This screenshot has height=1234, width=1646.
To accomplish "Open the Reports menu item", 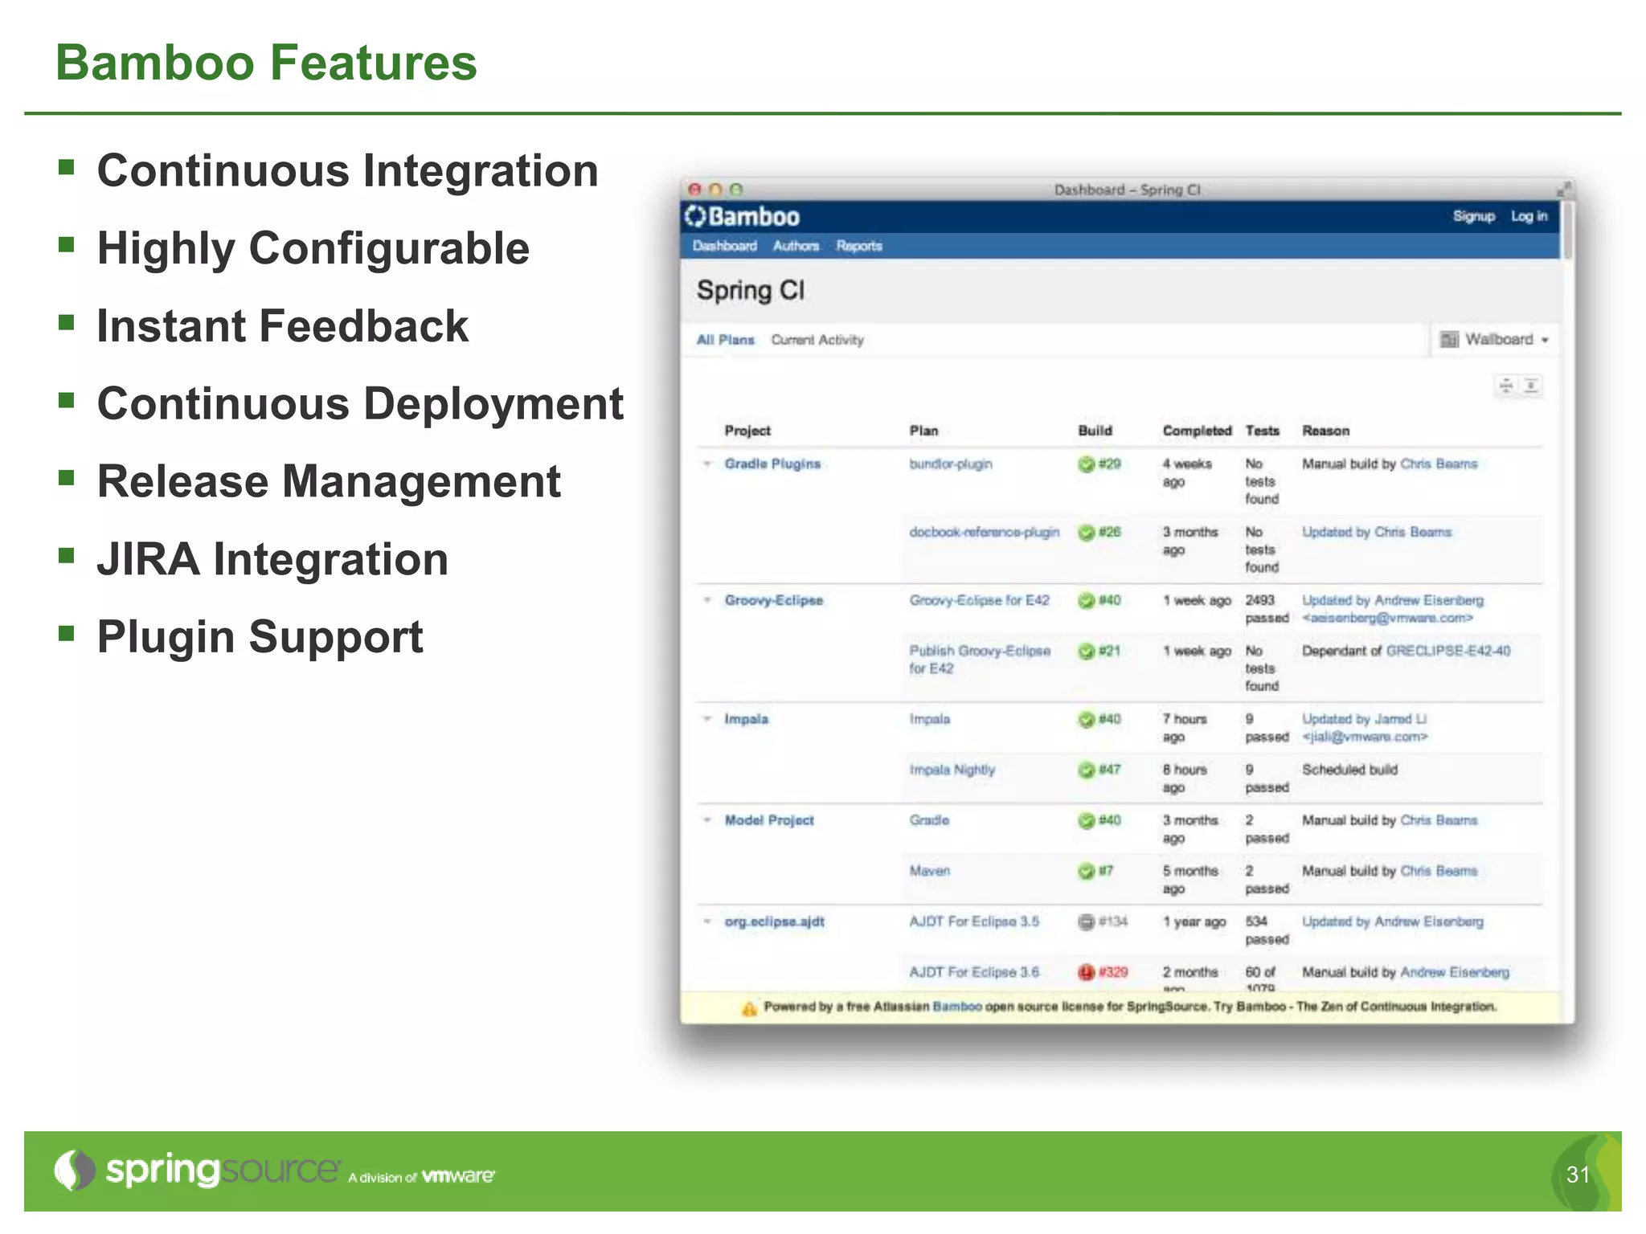I will point(858,246).
